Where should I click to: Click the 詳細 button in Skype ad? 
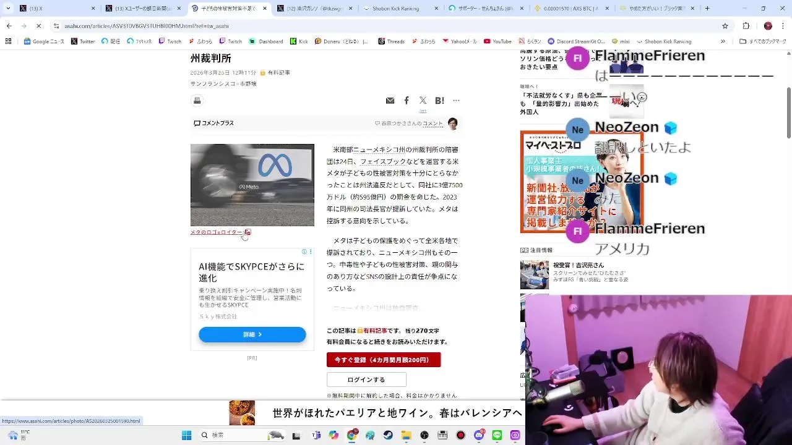pos(252,334)
